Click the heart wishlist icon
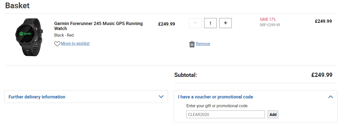Viewport: 345px width, 127px height. click(57, 44)
